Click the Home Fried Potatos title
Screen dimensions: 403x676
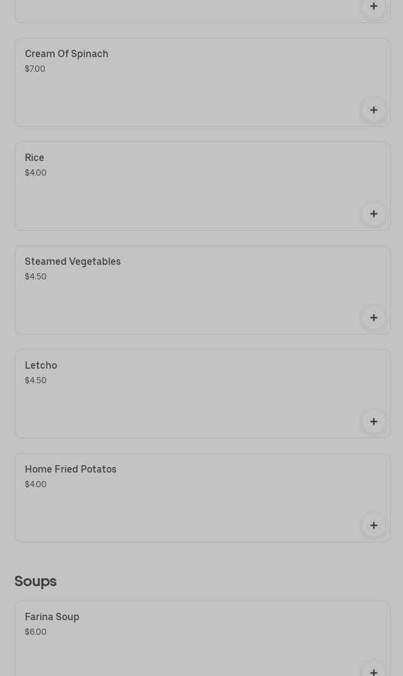(70, 469)
